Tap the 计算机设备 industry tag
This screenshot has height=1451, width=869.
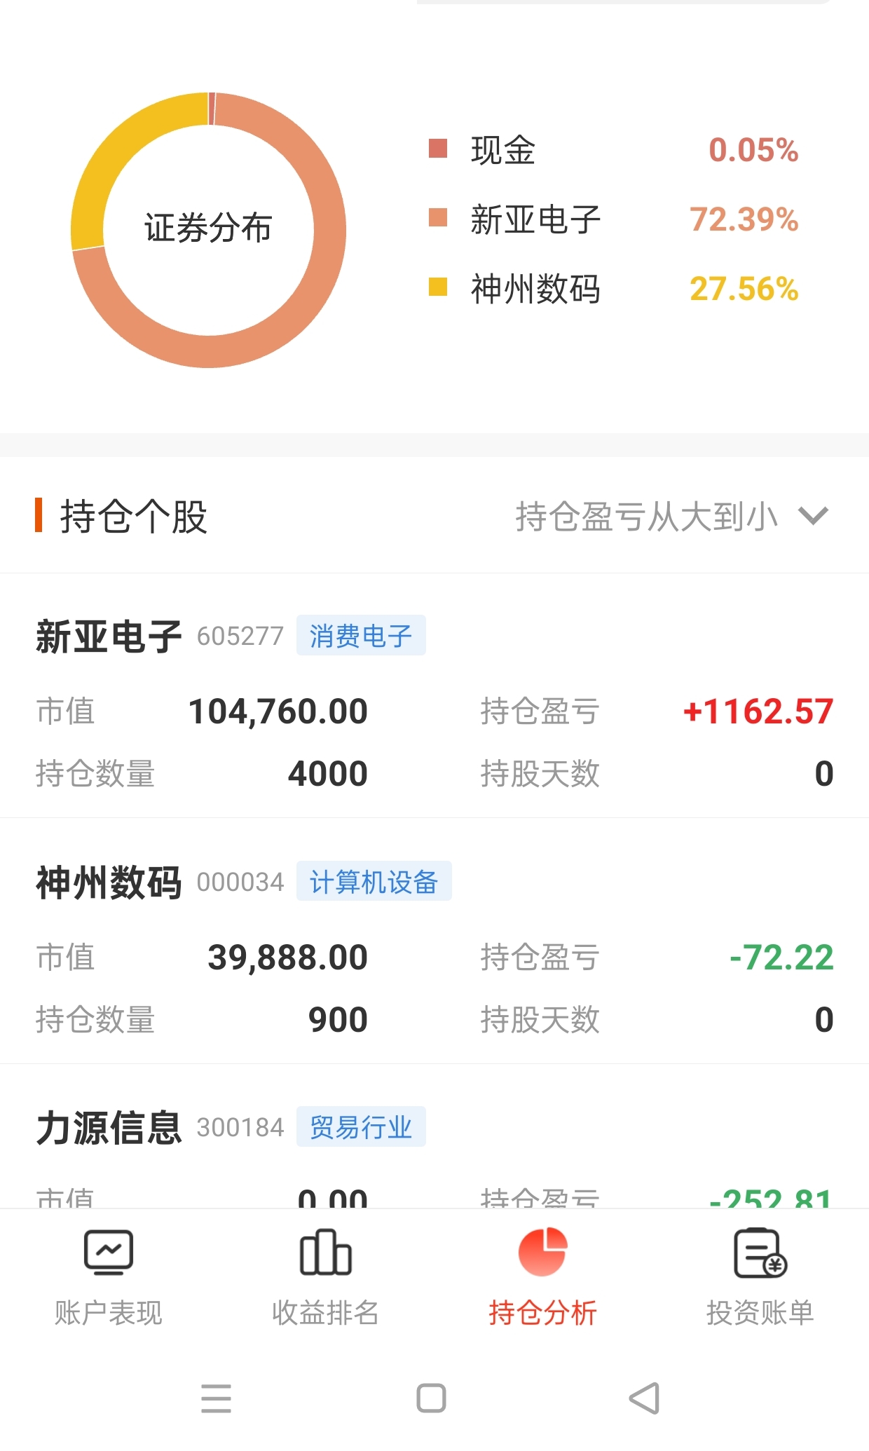pos(374,881)
